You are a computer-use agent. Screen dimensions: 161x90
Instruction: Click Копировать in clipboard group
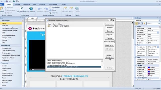point(10,10)
